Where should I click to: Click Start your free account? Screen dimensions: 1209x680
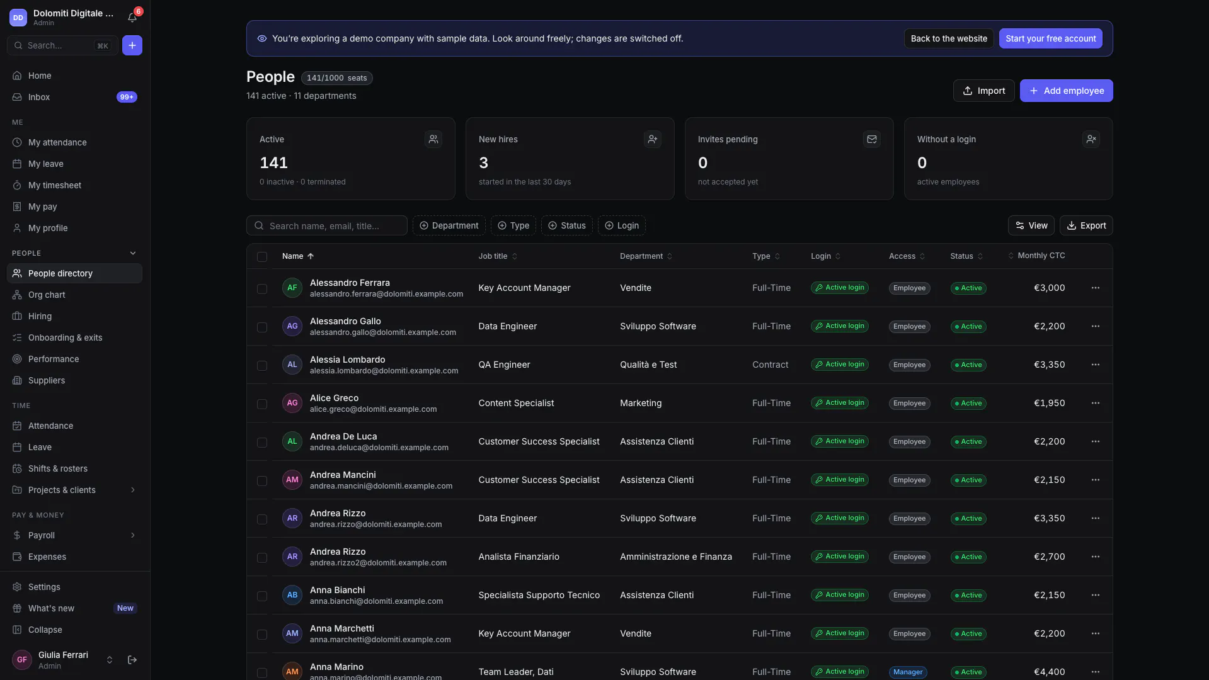tap(1050, 38)
